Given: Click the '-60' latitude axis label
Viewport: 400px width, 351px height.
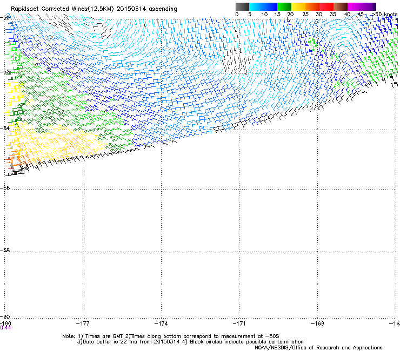Looking at the screenshot, I should 5,316.
